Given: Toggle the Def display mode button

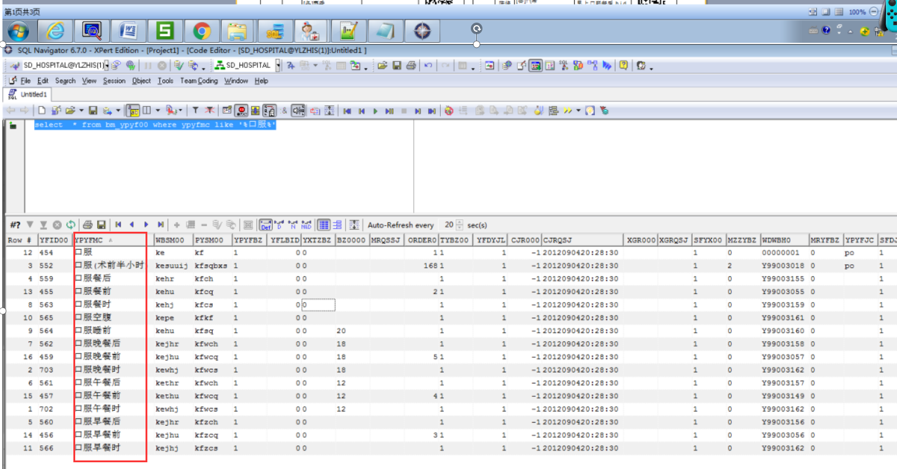Looking at the screenshot, I should 265,225.
